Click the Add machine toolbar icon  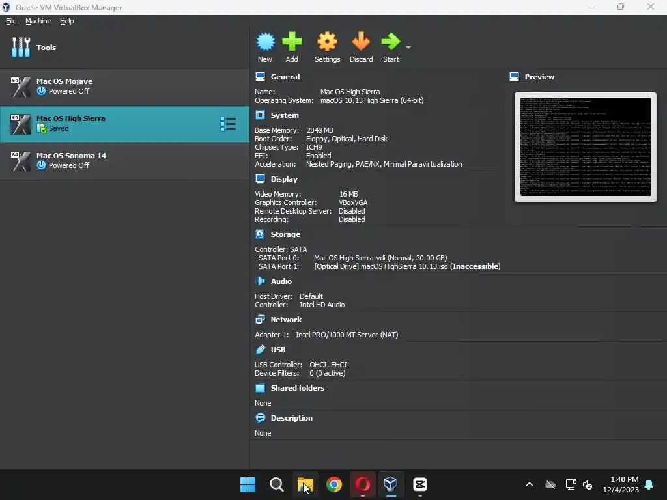point(292,42)
